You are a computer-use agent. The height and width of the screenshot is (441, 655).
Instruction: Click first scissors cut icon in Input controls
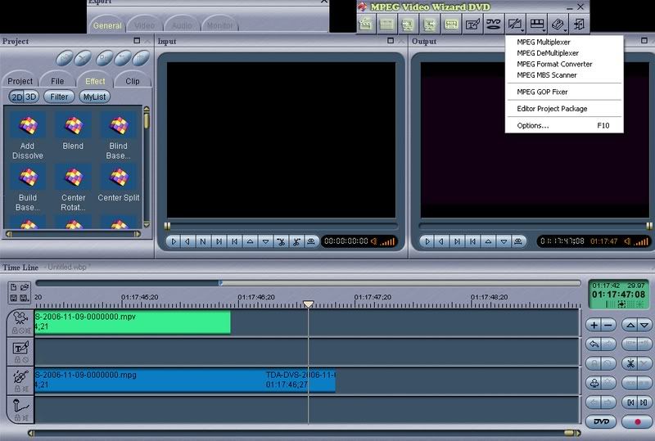pos(281,241)
